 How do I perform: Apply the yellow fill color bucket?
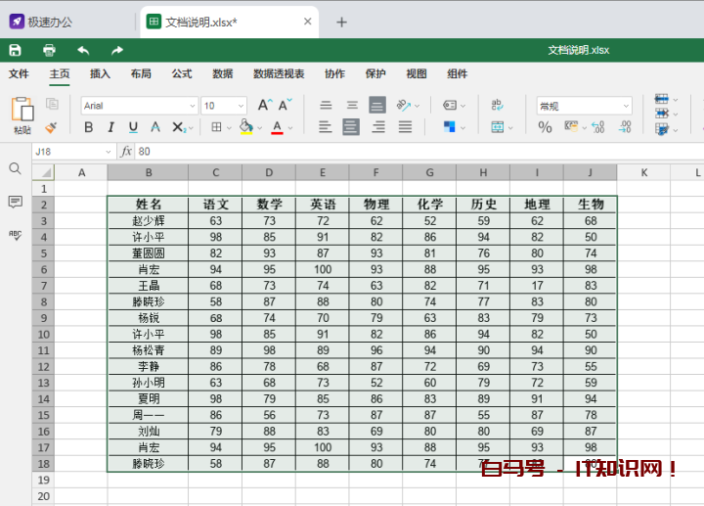(246, 127)
